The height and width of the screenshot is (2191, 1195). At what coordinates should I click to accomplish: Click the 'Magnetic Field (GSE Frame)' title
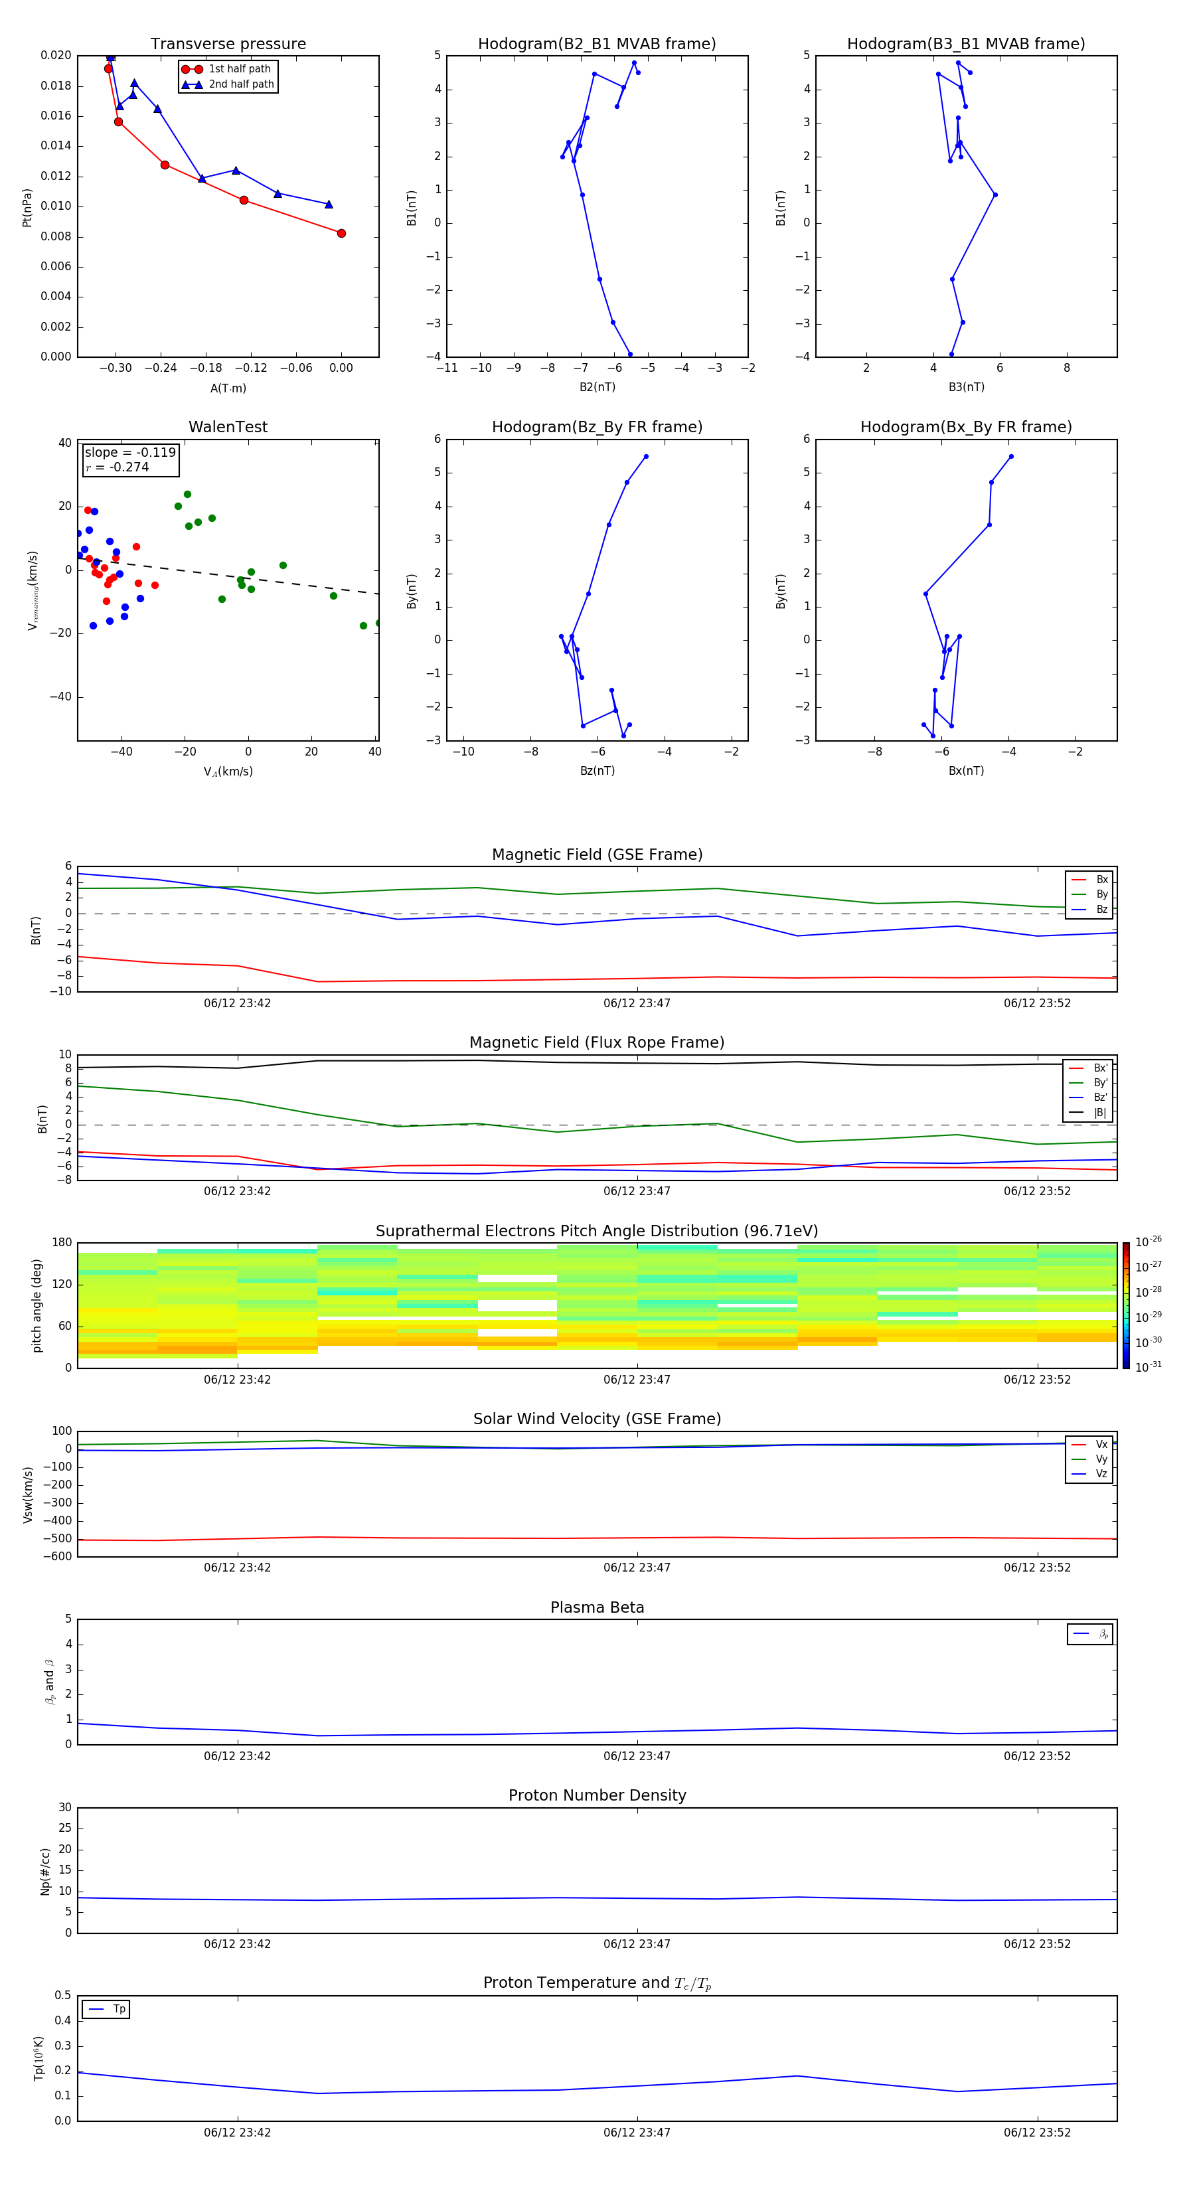coord(597,854)
